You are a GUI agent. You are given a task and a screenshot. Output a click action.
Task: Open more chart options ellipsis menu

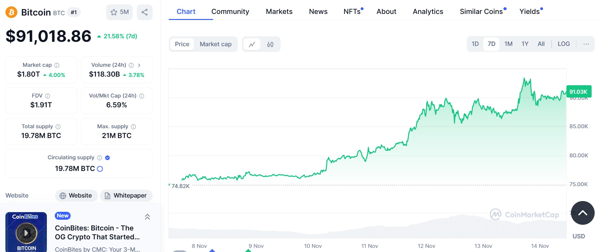click(x=586, y=44)
